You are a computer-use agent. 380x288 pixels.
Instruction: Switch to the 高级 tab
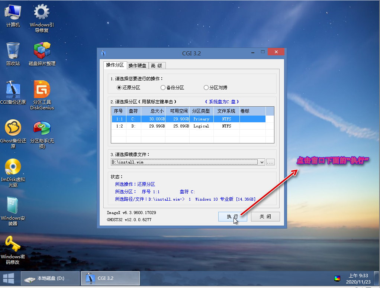tap(157, 66)
